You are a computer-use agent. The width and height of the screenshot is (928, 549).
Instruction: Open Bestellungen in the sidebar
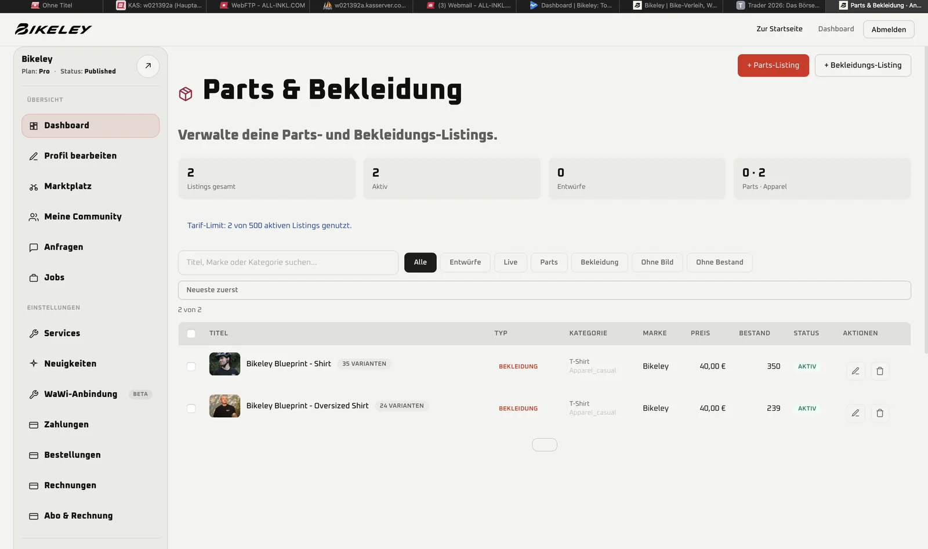pos(90,455)
